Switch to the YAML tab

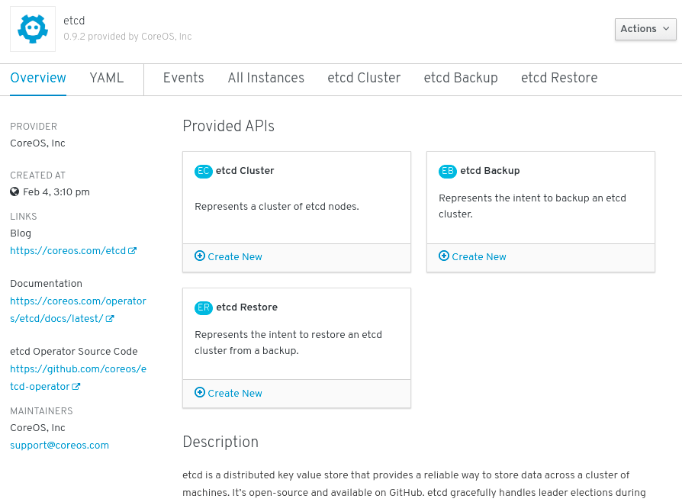click(107, 78)
